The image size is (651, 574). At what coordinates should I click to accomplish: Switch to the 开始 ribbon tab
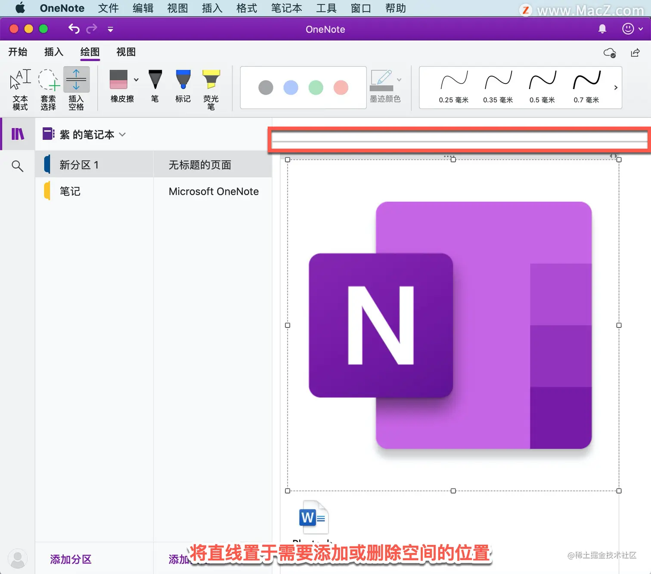(18, 52)
